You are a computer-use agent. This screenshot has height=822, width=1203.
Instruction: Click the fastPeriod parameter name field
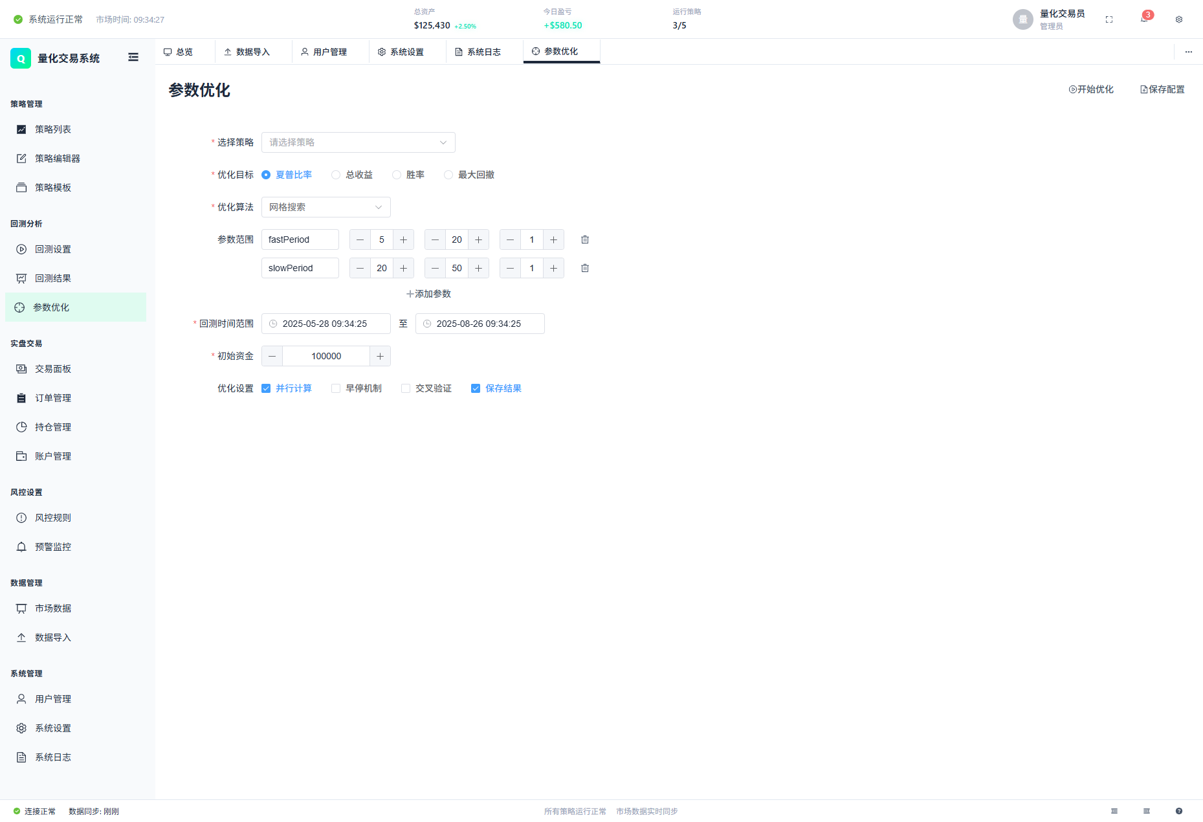[x=300, y=239]
